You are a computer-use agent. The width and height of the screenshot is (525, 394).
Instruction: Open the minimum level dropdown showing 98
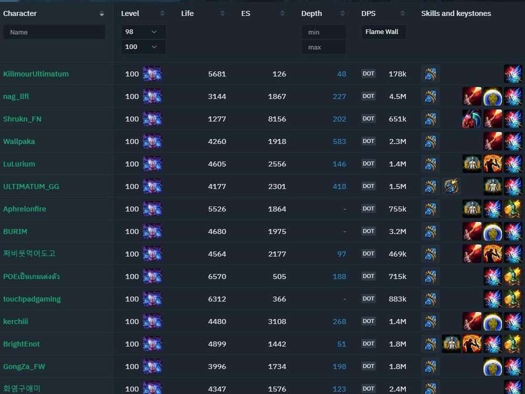pos(143,32)
